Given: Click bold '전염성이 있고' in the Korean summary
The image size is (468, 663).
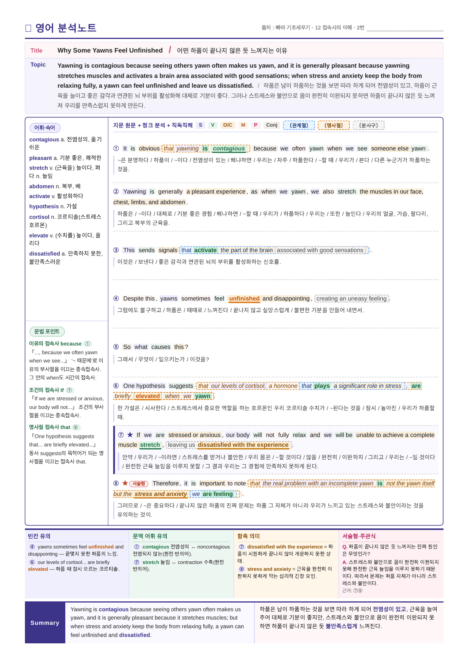Looking at the screenshot, I should 389,609.
